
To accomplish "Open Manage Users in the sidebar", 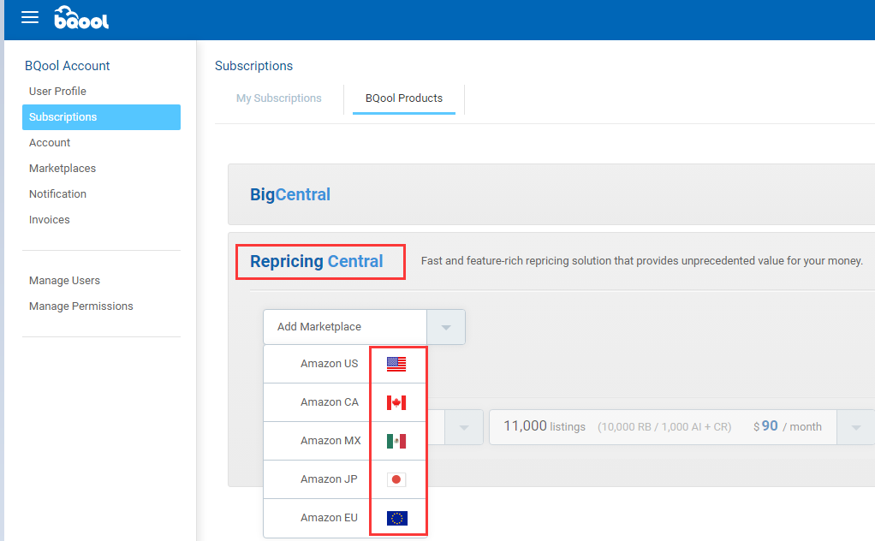I will pos(64,281).
